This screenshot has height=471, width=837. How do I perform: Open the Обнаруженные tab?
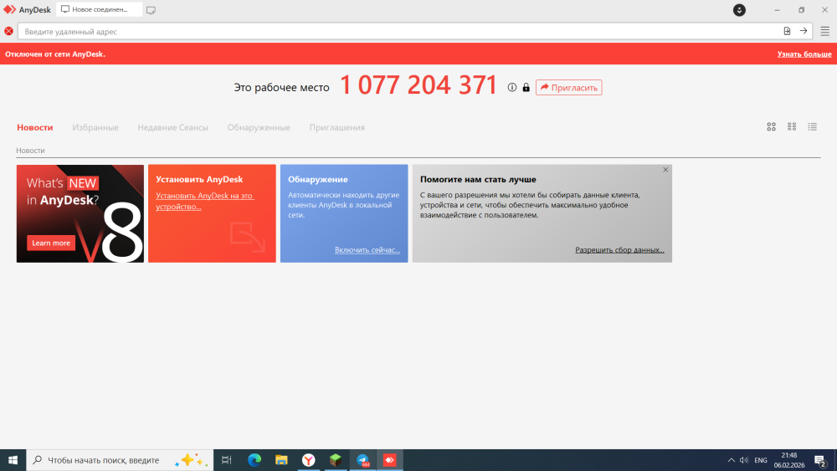click(x=259, y=127)
